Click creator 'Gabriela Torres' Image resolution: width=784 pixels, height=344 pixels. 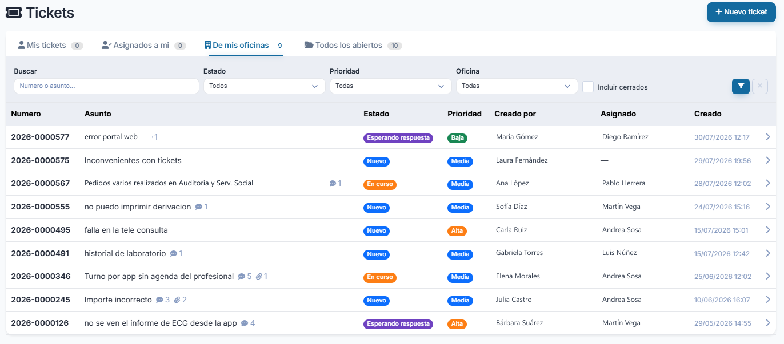pyautogui.click(x=519, y=253)
